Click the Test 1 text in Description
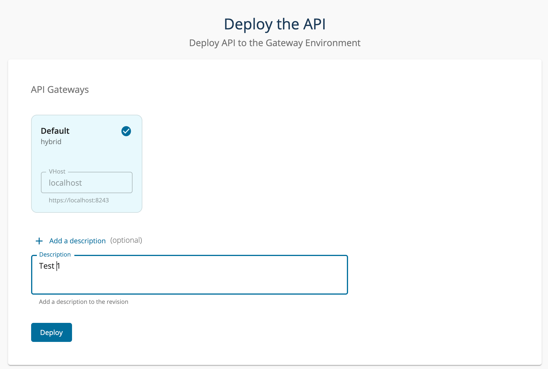Image resolution: width=548 pixels, height=369 pixels. pyautogui.click(x=49, y=266)
